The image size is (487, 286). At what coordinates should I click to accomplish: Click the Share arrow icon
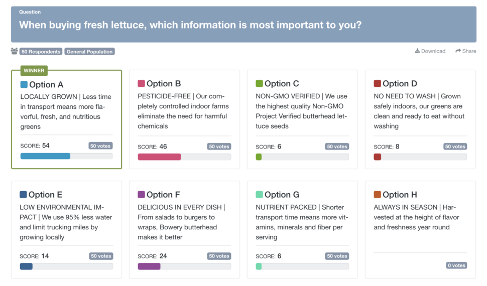coord(458,51)
